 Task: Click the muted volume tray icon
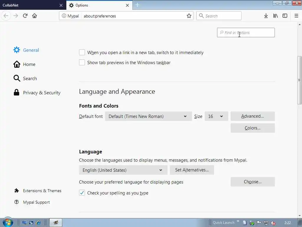click(x=273, y=223)
